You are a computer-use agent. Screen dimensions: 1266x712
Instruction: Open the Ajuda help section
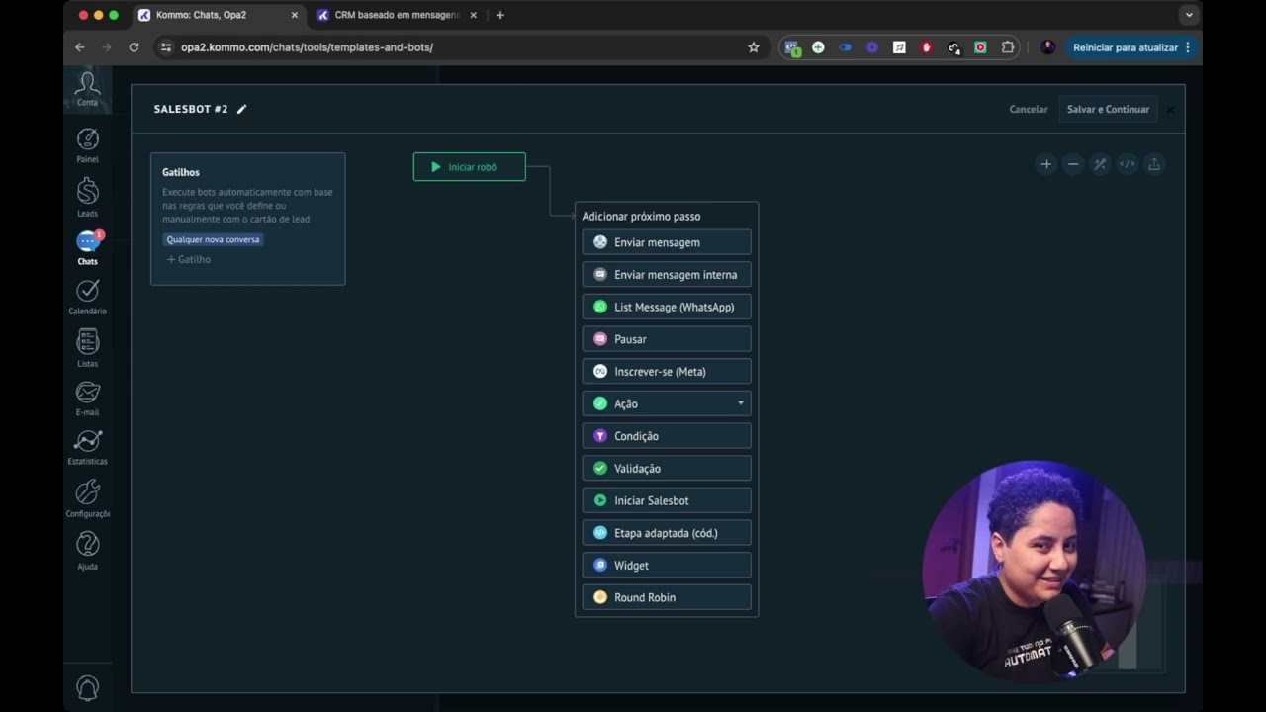[x=87, y=551]
